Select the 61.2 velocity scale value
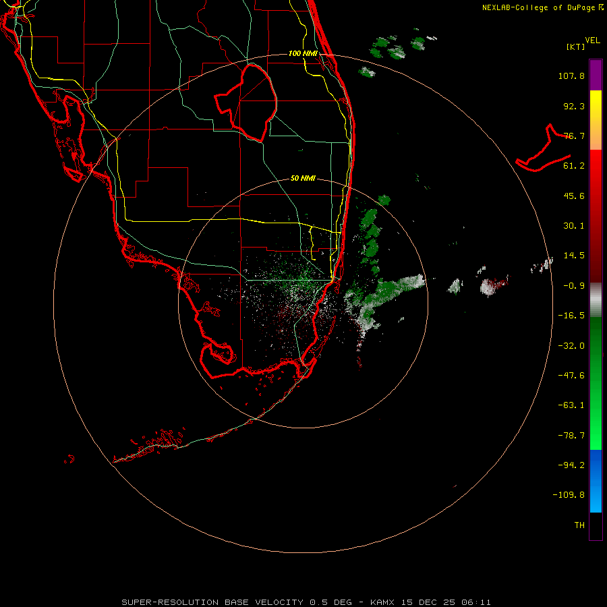This screenshot has width=607, height=607. [x=574, y=166]
